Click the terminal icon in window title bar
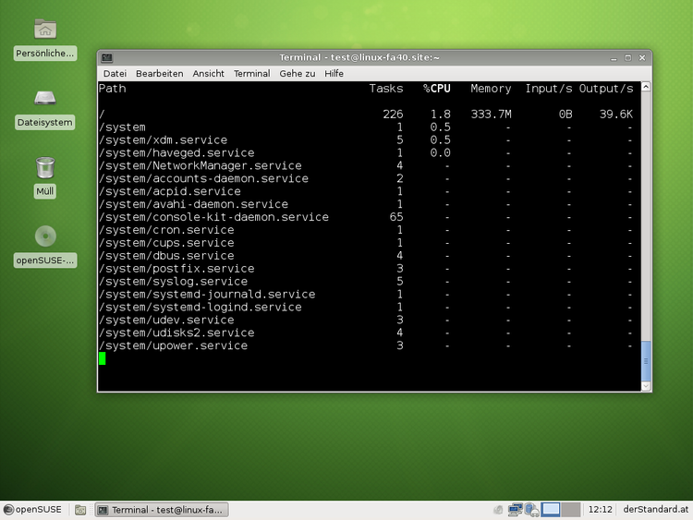 (107, 57)
